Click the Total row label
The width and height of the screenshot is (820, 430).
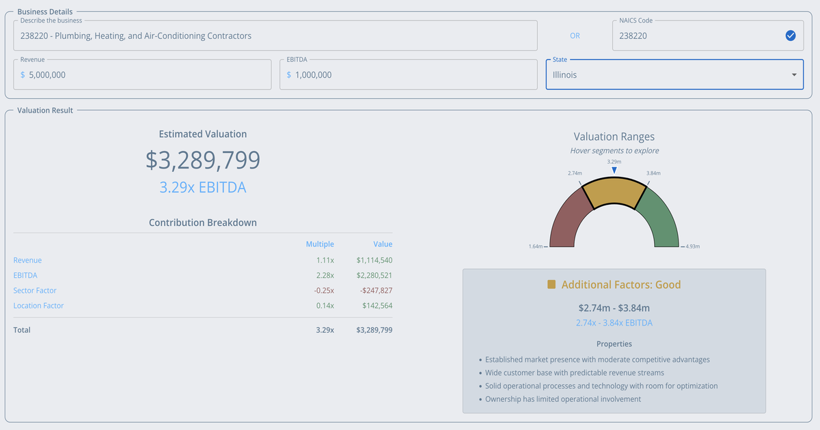pyautogui.click(x=22, y=330)
